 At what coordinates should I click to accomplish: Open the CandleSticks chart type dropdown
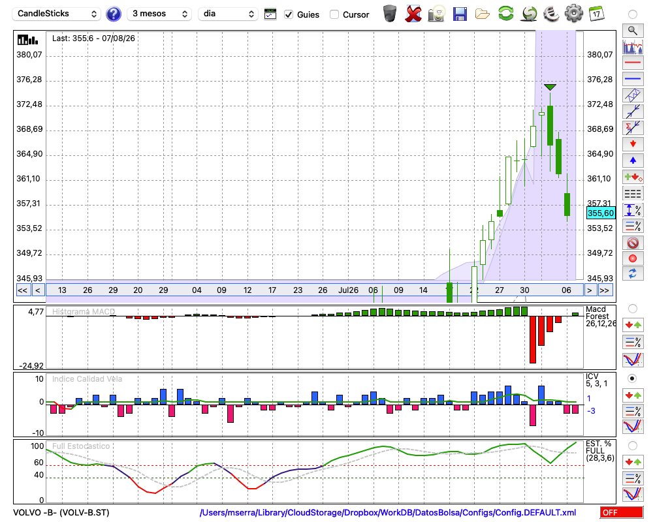[x=56, y=14]
